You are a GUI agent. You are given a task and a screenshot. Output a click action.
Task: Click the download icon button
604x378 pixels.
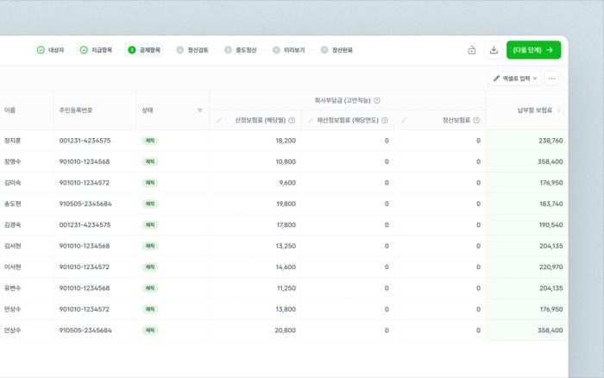(x=494, y=50)
